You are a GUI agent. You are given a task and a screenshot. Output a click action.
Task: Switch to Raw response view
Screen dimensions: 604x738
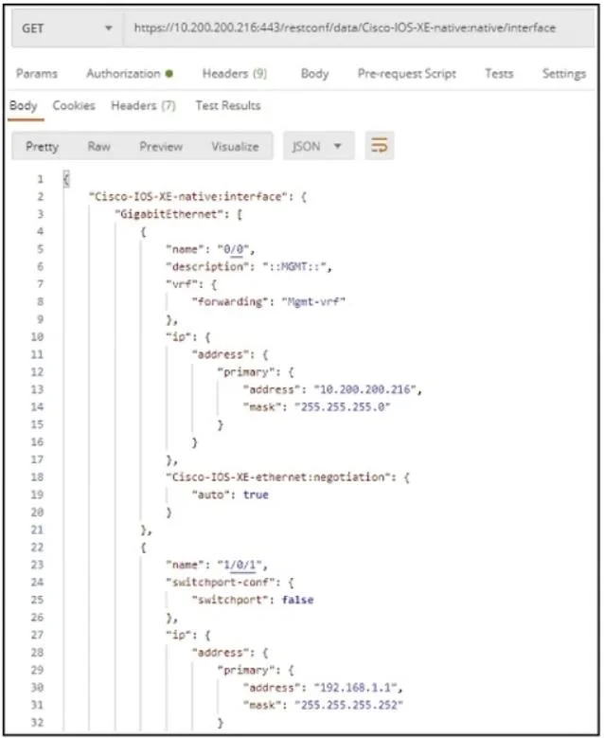[x=98, y=147]
